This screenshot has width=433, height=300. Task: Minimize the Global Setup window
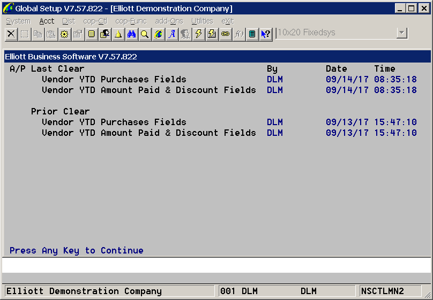(400, 9)
